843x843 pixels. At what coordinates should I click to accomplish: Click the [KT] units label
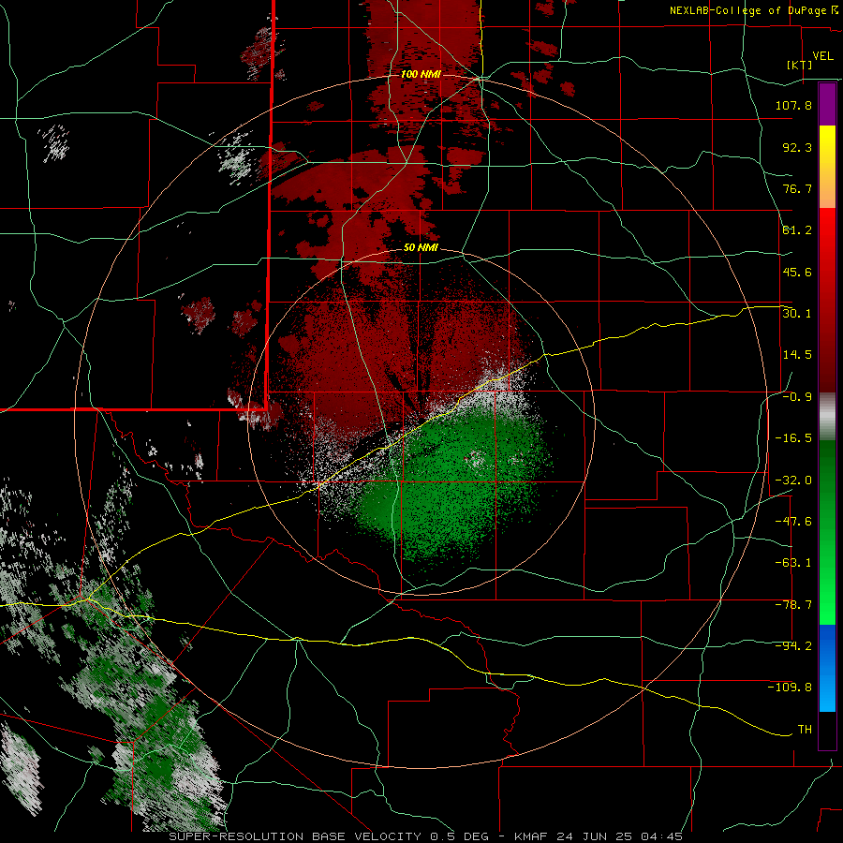click(800, 65)
